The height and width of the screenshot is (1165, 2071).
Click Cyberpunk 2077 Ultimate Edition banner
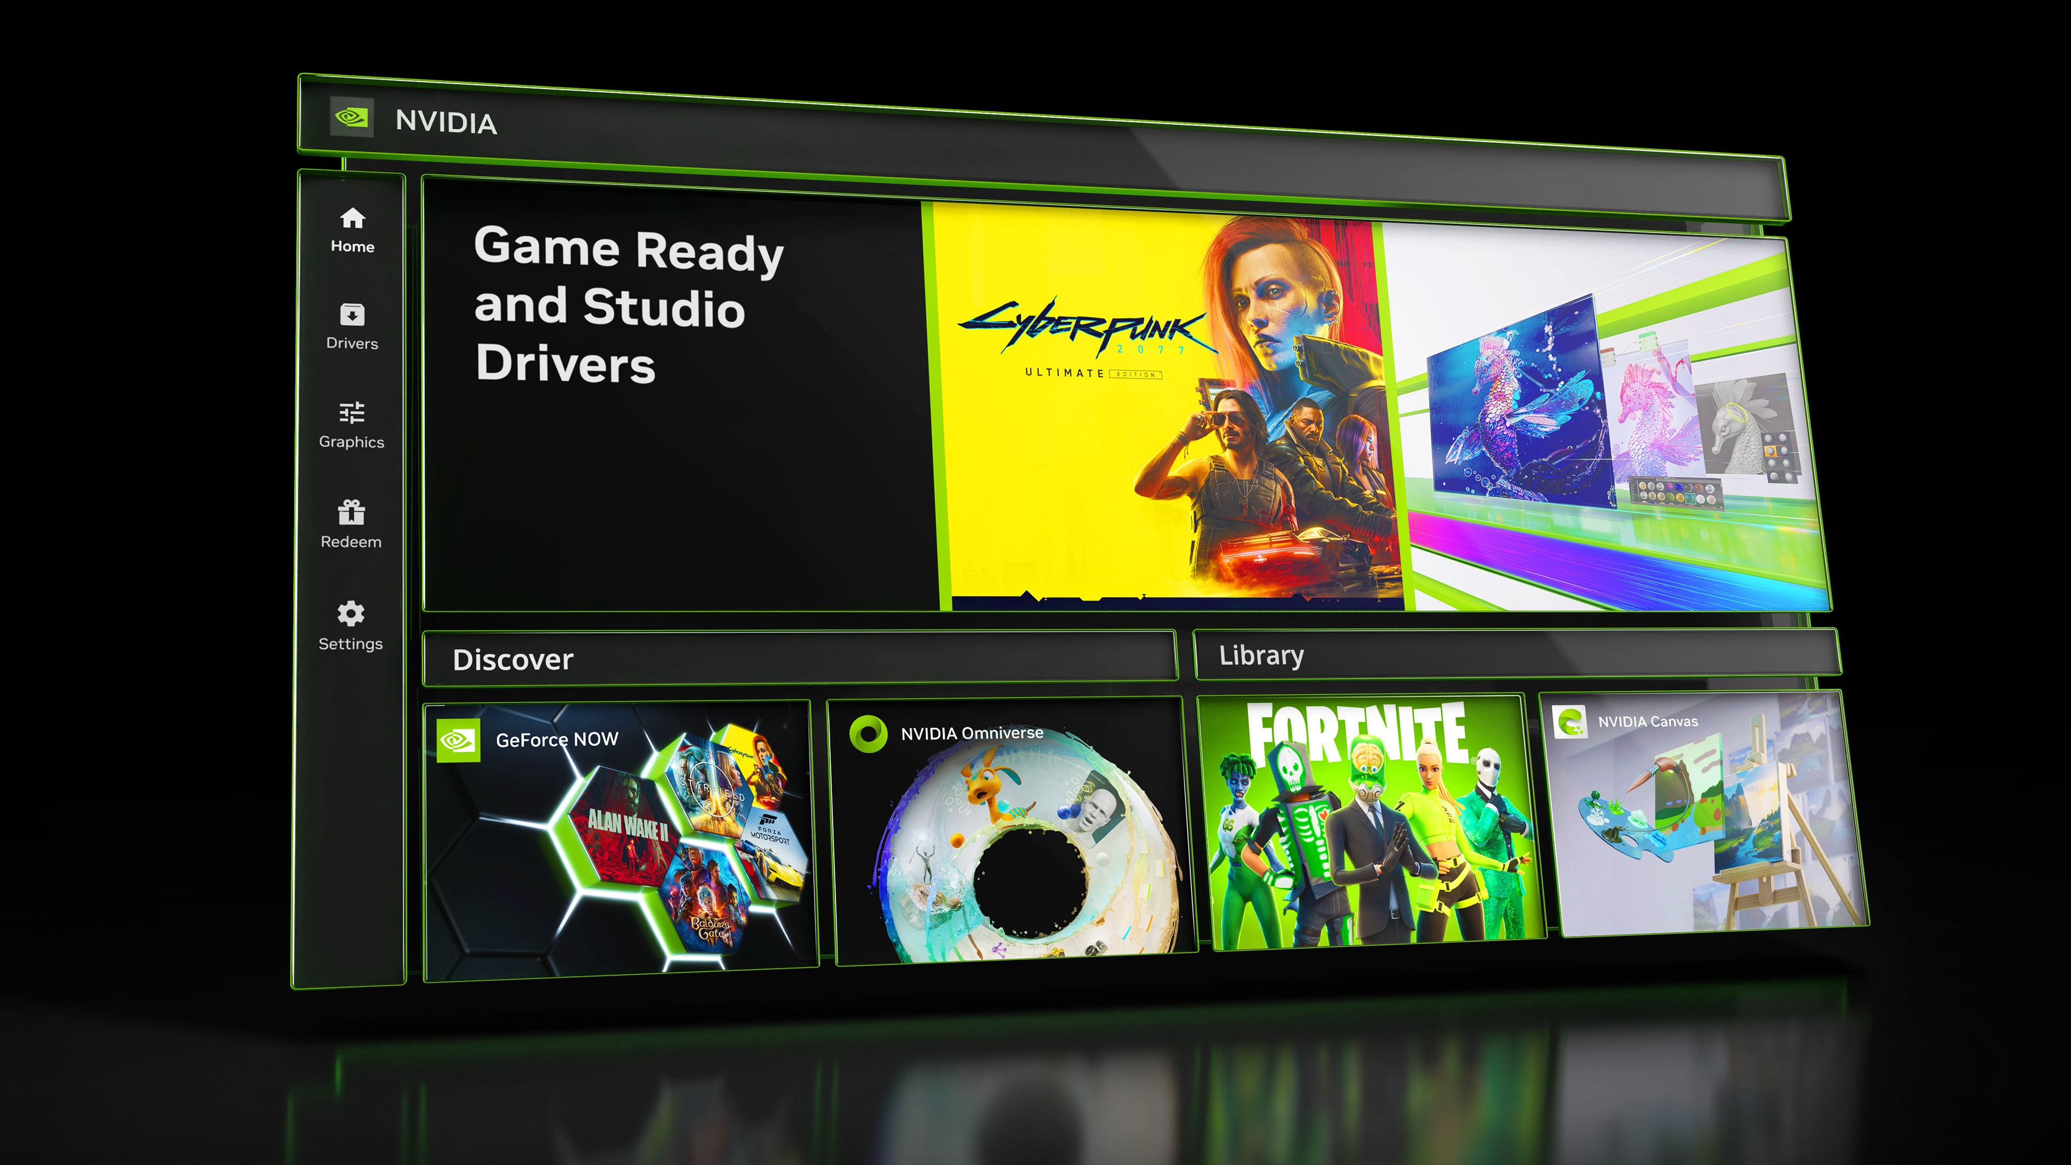[1138, 398]
